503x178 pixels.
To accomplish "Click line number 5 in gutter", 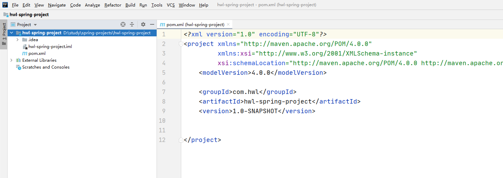I will pyautogui.click(x=164, y=73).
